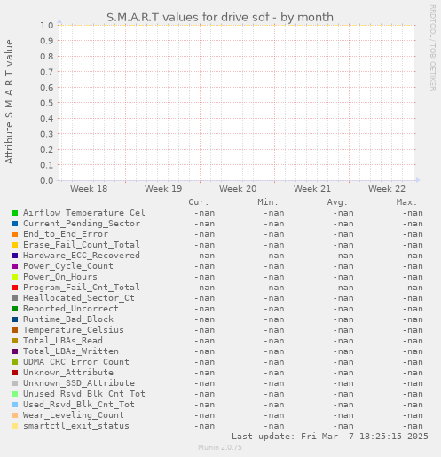Select the UDMA_CRC_Error_Count green swatch

click(x=15, y=362)
